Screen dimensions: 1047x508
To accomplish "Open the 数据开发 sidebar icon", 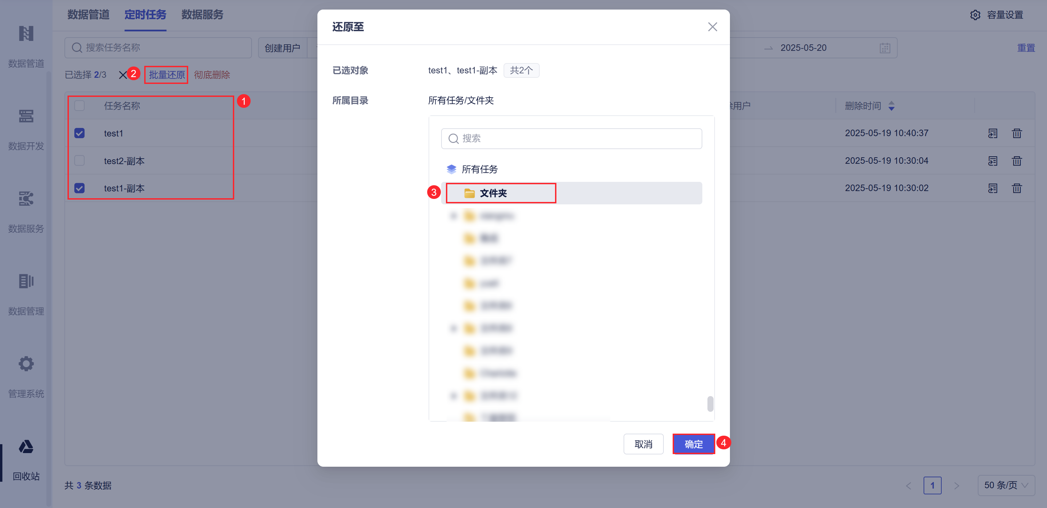I will (26, 116).
